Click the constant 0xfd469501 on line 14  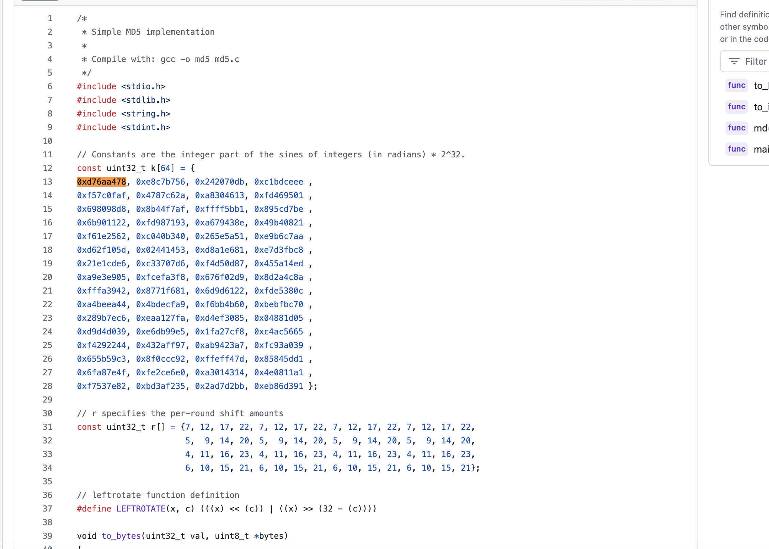pyautogui.click(x=279, y=195)
